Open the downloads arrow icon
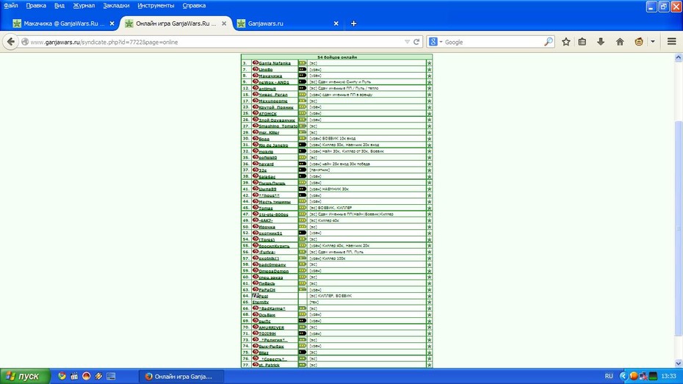Image resolution: width=683 pixels, height=384 pixels. [x=601, y=42]
